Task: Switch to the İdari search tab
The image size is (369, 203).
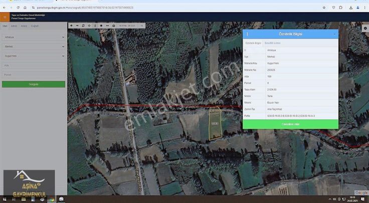Action: tap(5, 26)
